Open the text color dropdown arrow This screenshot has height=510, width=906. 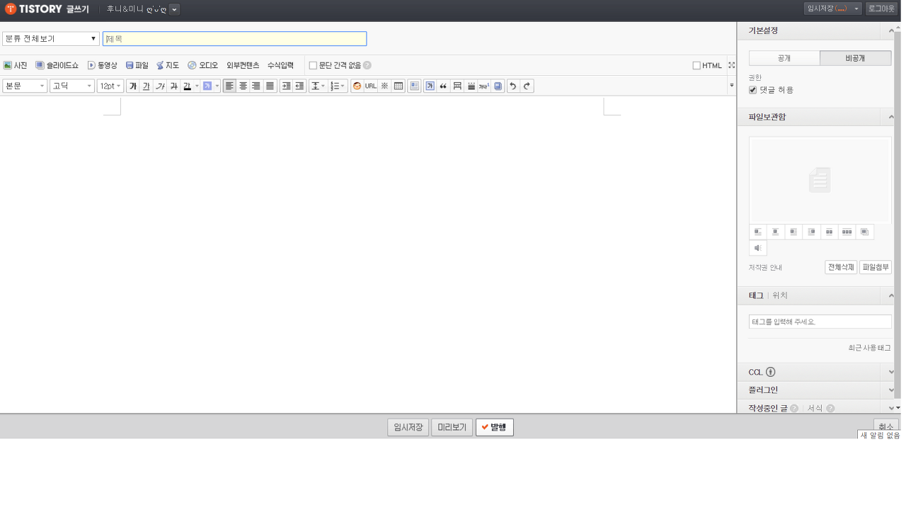197,86
